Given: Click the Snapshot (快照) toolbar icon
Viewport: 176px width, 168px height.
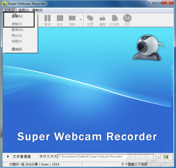Looking at the screenshot, I should tap(72, 20).
